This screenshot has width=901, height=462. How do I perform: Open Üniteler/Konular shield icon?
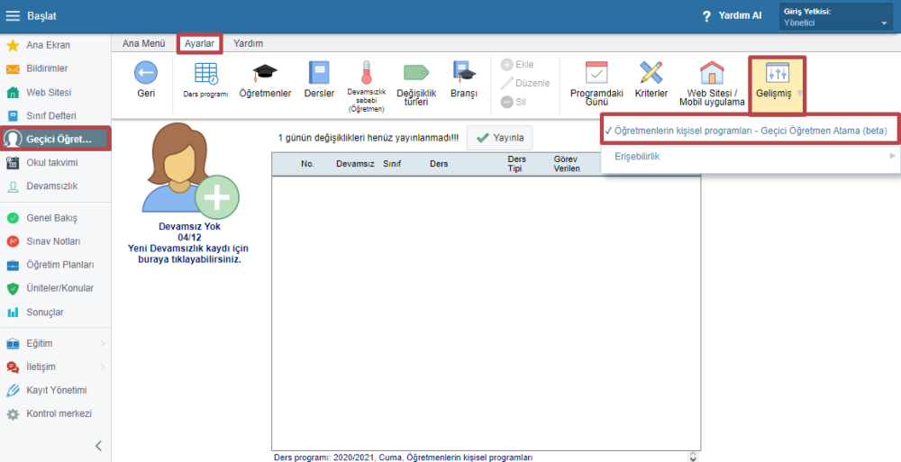12,288
